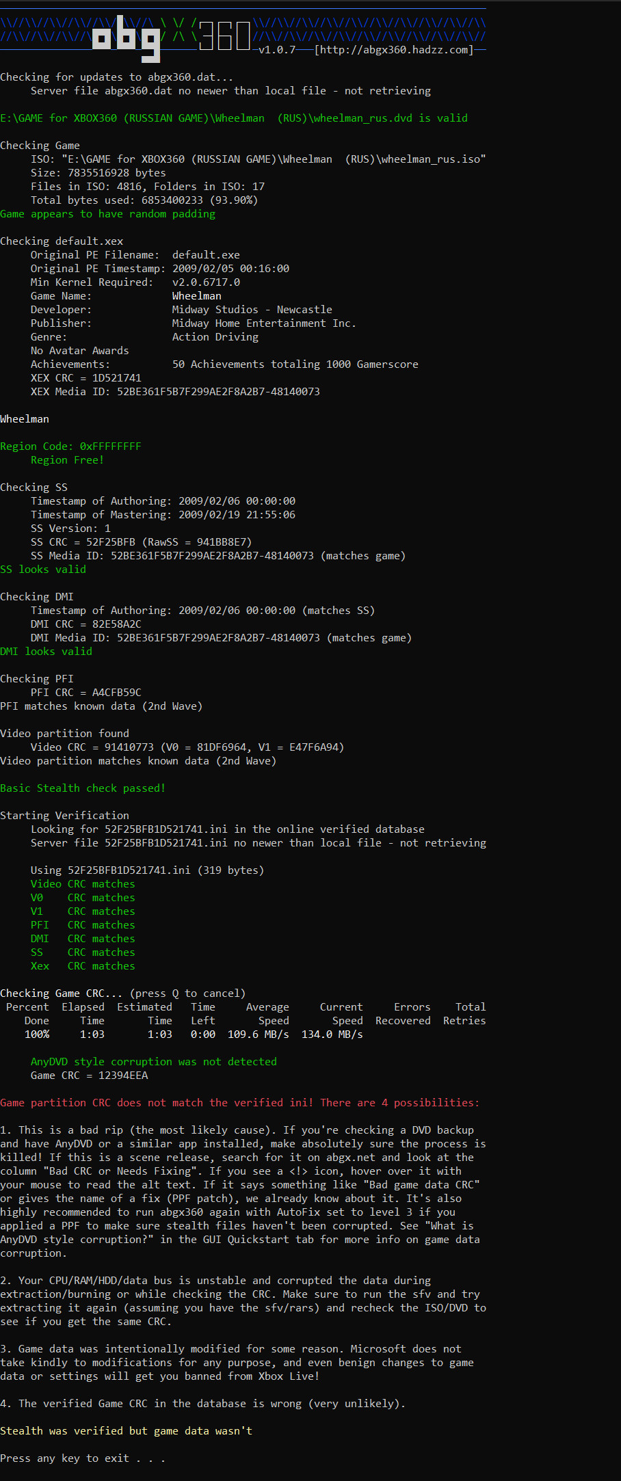Image resolution: width=621 pixels, height=1481 pixels.
Task: Click the 100% Percent Done value
Action: [37, 1035]
